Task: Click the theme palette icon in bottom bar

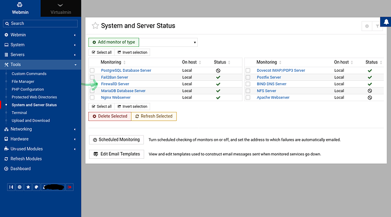Action: tap(36, 187)
